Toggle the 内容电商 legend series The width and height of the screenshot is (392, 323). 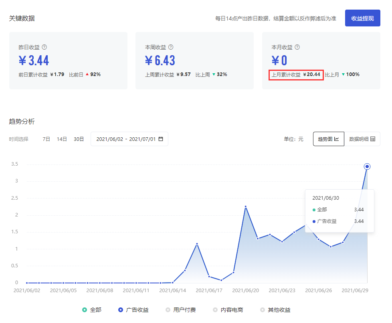click(x=228, y=310)
